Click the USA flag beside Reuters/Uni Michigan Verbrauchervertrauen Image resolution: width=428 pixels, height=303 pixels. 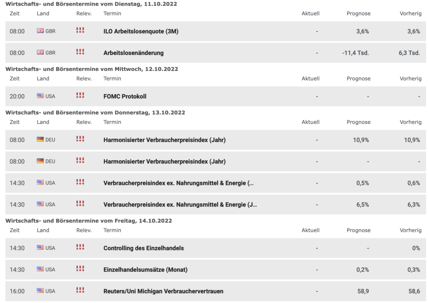[x=40, y=291]
